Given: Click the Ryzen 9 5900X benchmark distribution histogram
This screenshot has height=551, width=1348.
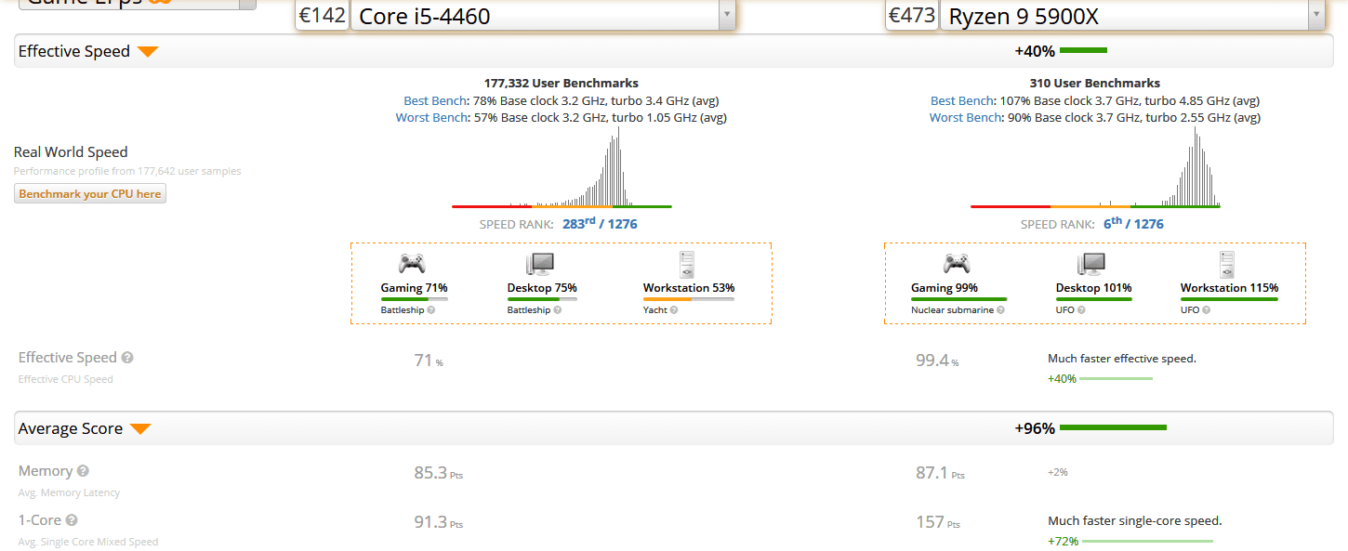Looking at the screenshot, I should click(x=1095, y=167).
